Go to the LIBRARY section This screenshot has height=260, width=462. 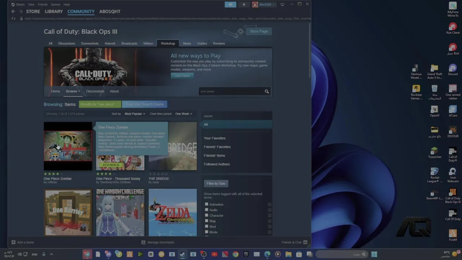[54, 12]
